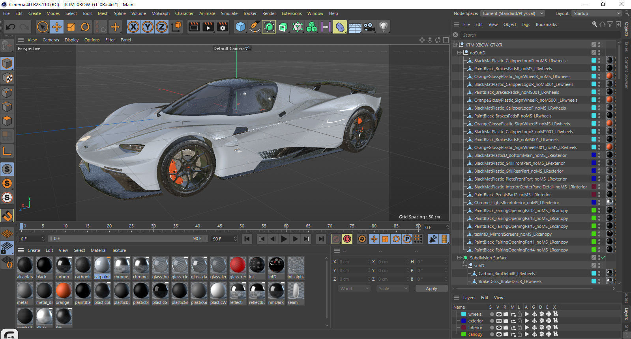Open the Object Manager Tags menu

(x=526, y=24)
